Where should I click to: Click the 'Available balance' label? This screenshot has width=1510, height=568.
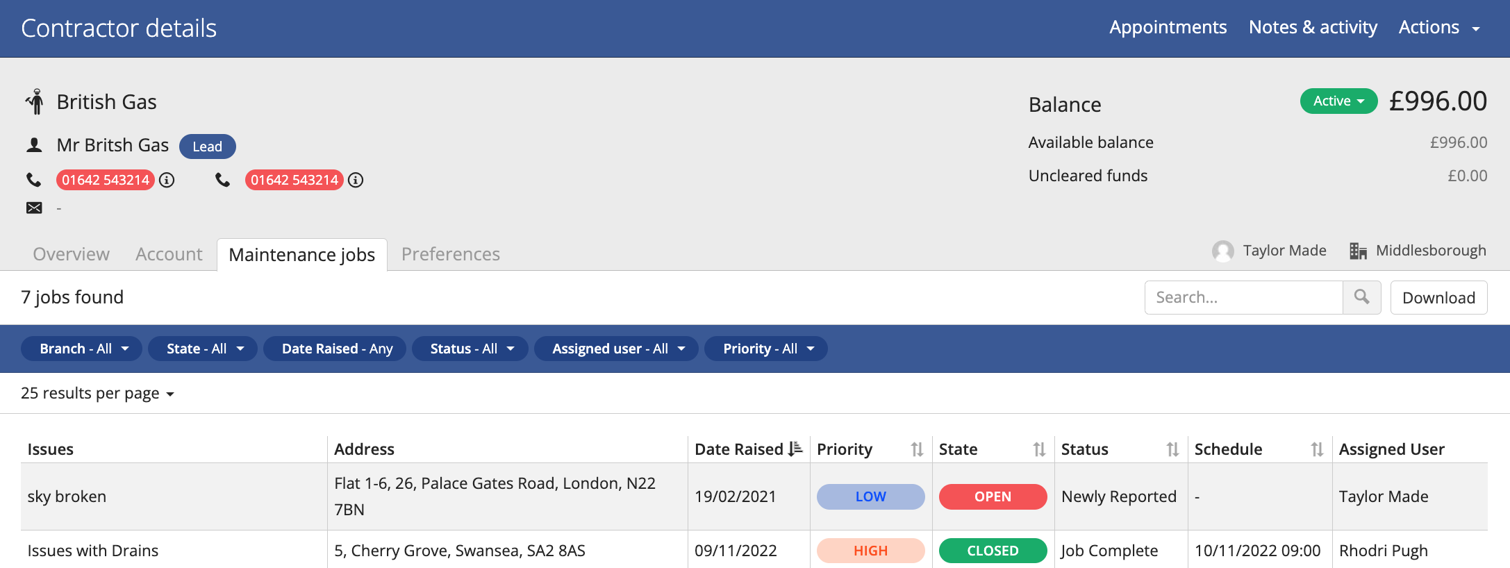click(1090, 142)
